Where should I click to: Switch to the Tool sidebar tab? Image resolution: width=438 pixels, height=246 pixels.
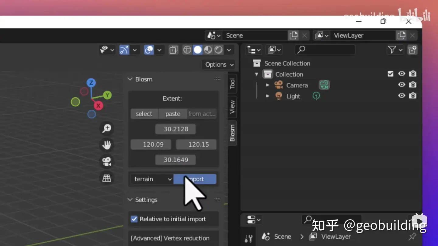232,84
